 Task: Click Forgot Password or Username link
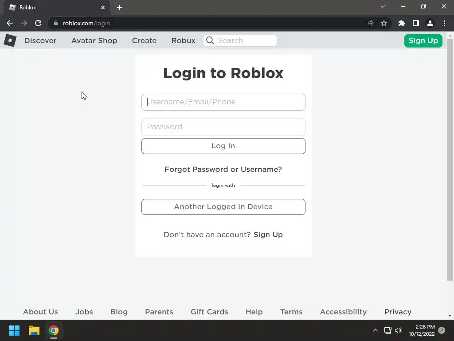(223, 169)
